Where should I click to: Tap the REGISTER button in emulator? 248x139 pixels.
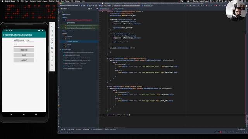[x=24, y=50]
